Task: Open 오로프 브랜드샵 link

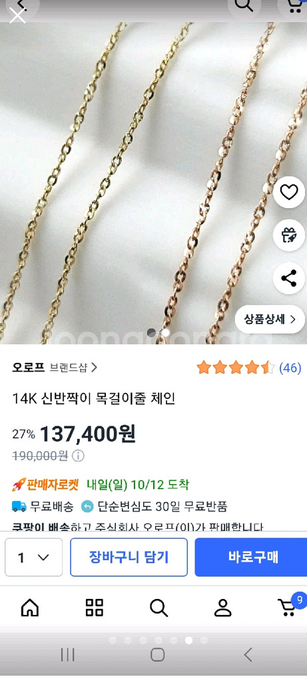Action: pyautogui.click(x=55, y=368)
